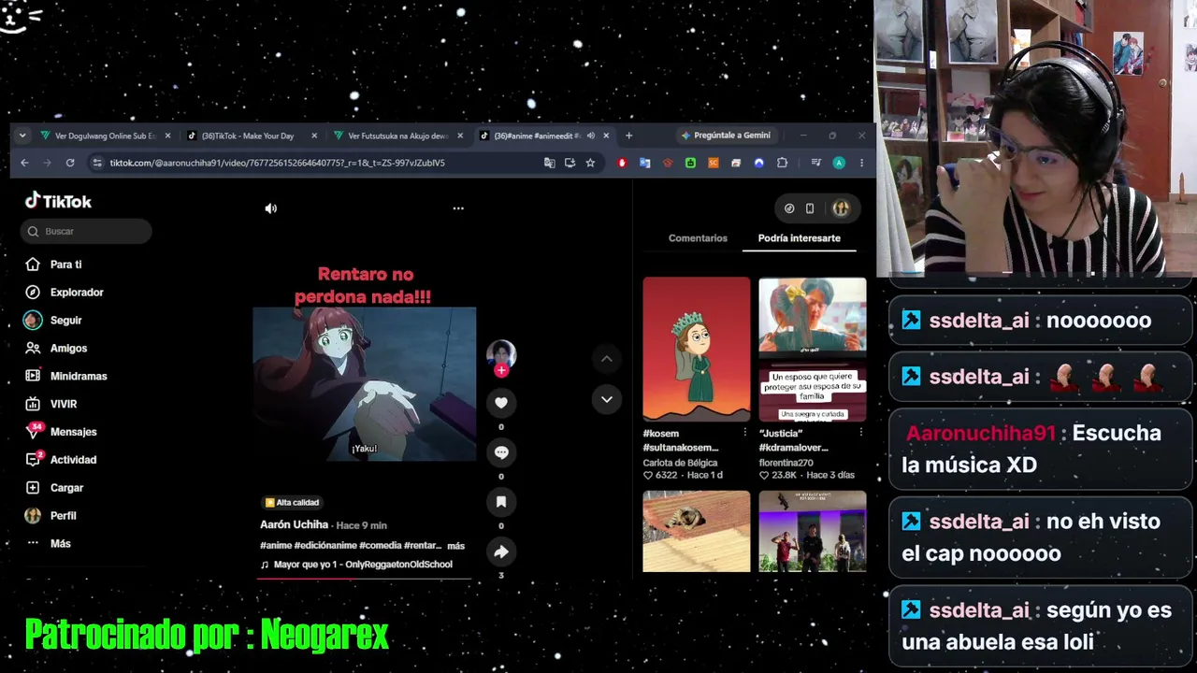Visit Carlota de Bélgica's profile
This screenshot has width=1197, height=673.
pyautogui.click(x=680, y=463)
